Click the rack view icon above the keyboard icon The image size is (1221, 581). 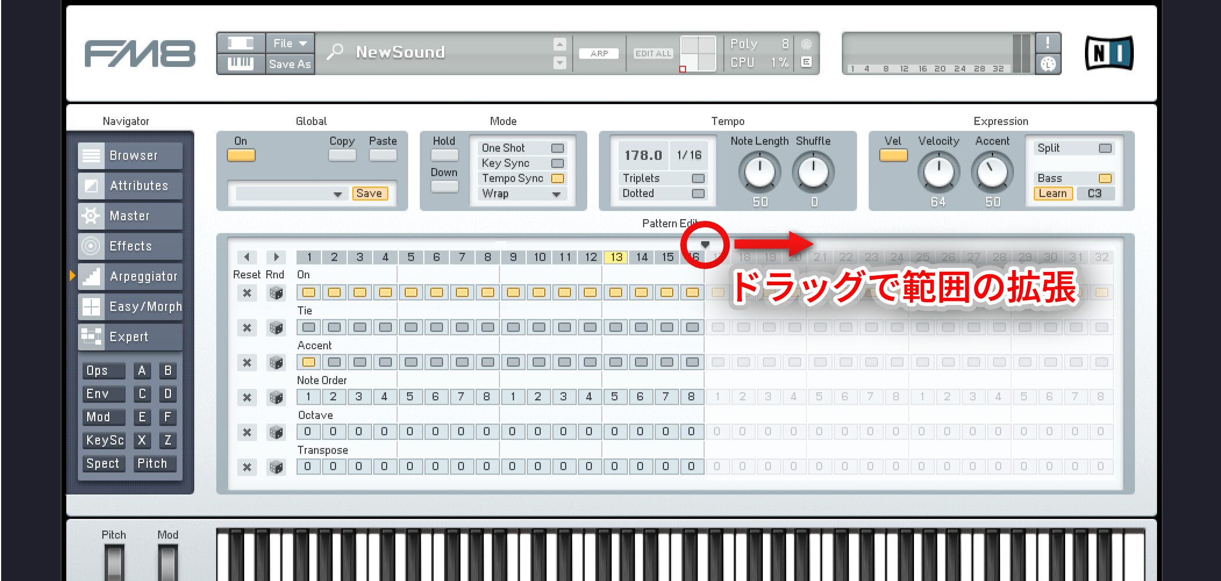pyautogui.click(x=241, y=44)
